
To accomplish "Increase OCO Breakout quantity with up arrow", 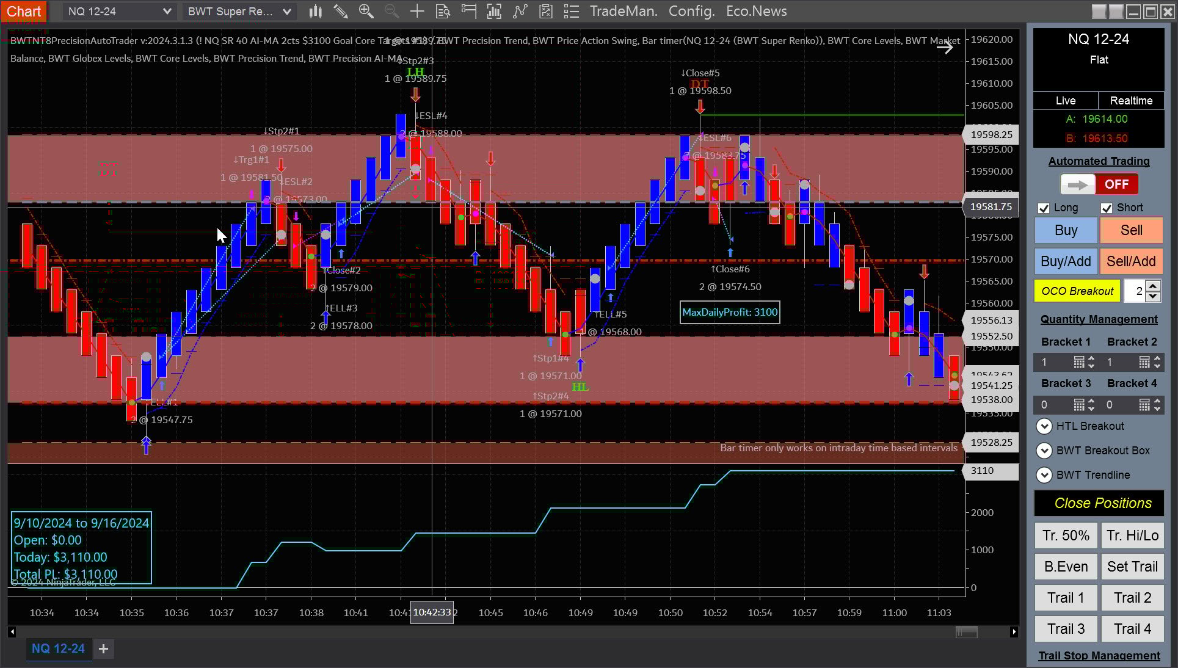I will coord(1152,286).
